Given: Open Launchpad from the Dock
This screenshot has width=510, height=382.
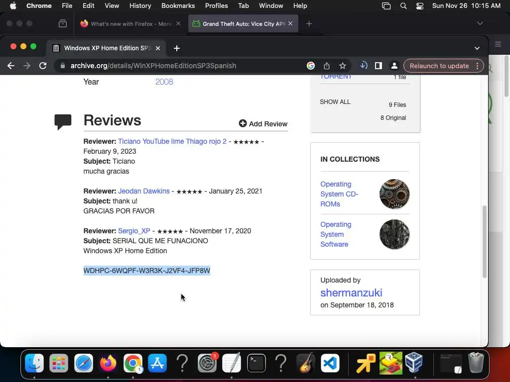Looking at the screenshot, I should [59, 363].
